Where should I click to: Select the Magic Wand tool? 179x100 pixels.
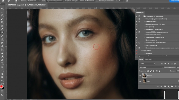[x=2, y=19]
